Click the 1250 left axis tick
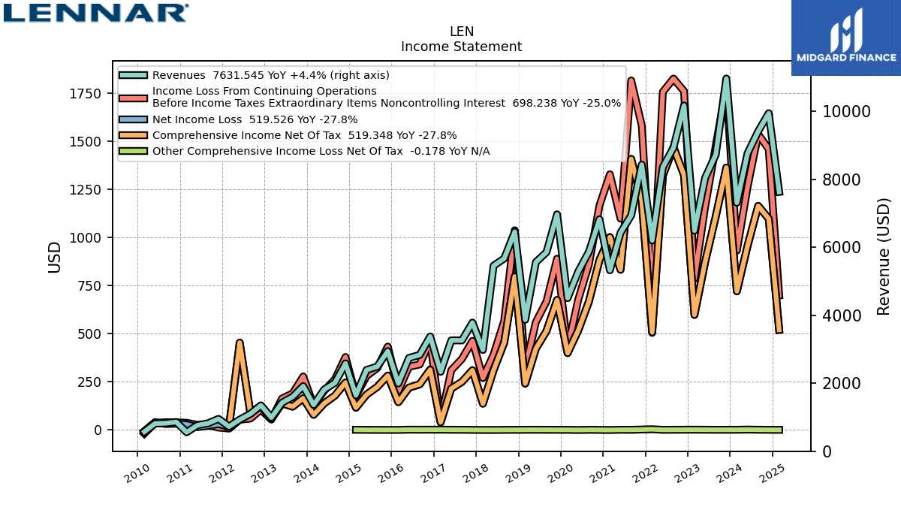 [x=88, y=190]
